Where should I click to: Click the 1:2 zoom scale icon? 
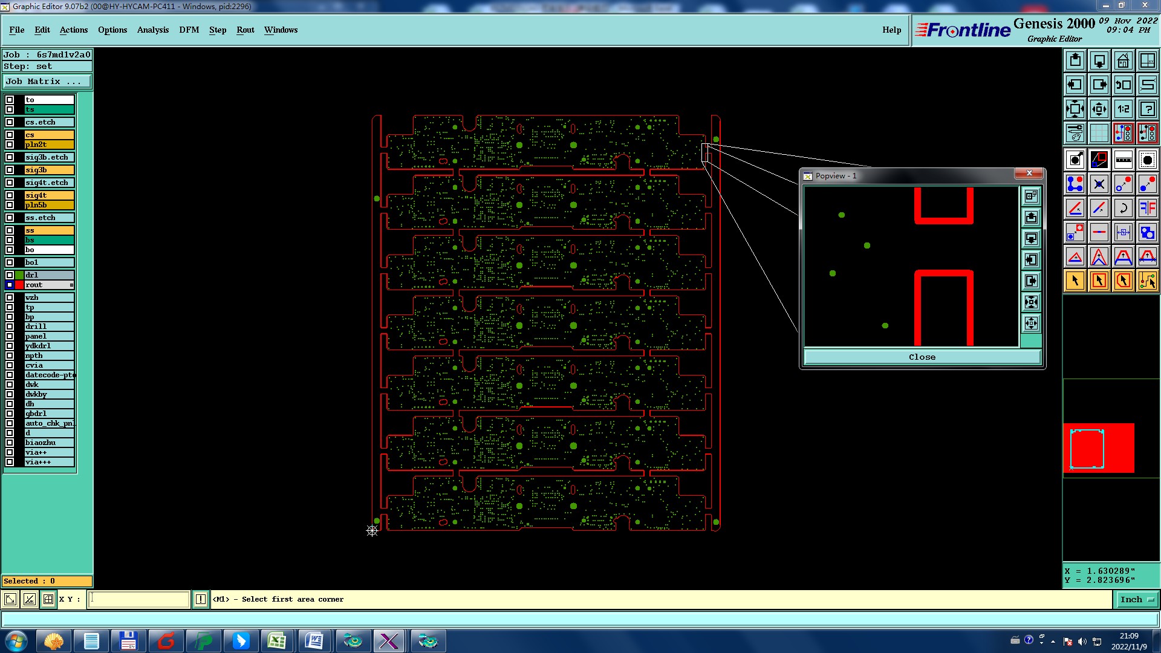[x=1123, y=109]
